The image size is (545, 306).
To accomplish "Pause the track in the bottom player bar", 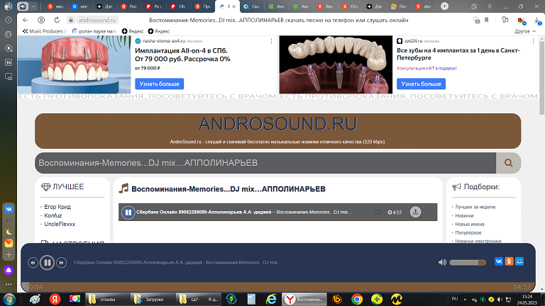I will (47, 263).
